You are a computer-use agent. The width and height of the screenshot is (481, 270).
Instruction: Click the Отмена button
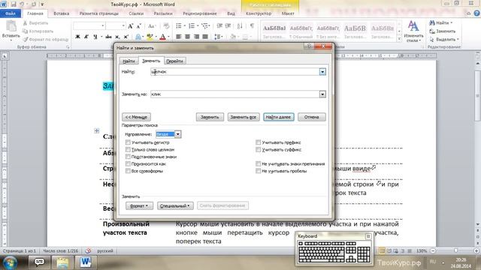click(x=311, y=117)
